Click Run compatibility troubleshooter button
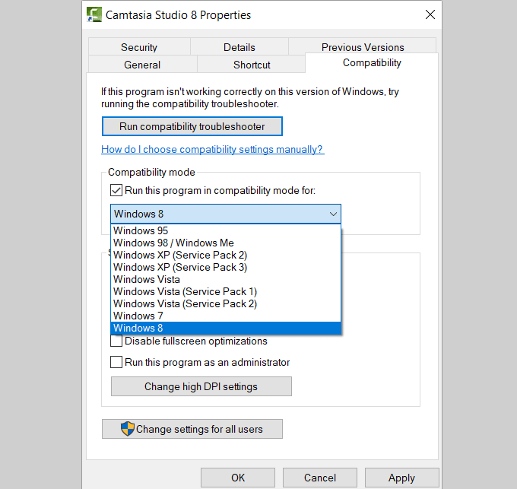The image size is (517, 489). pyautogui.click(x=192, y=126)
